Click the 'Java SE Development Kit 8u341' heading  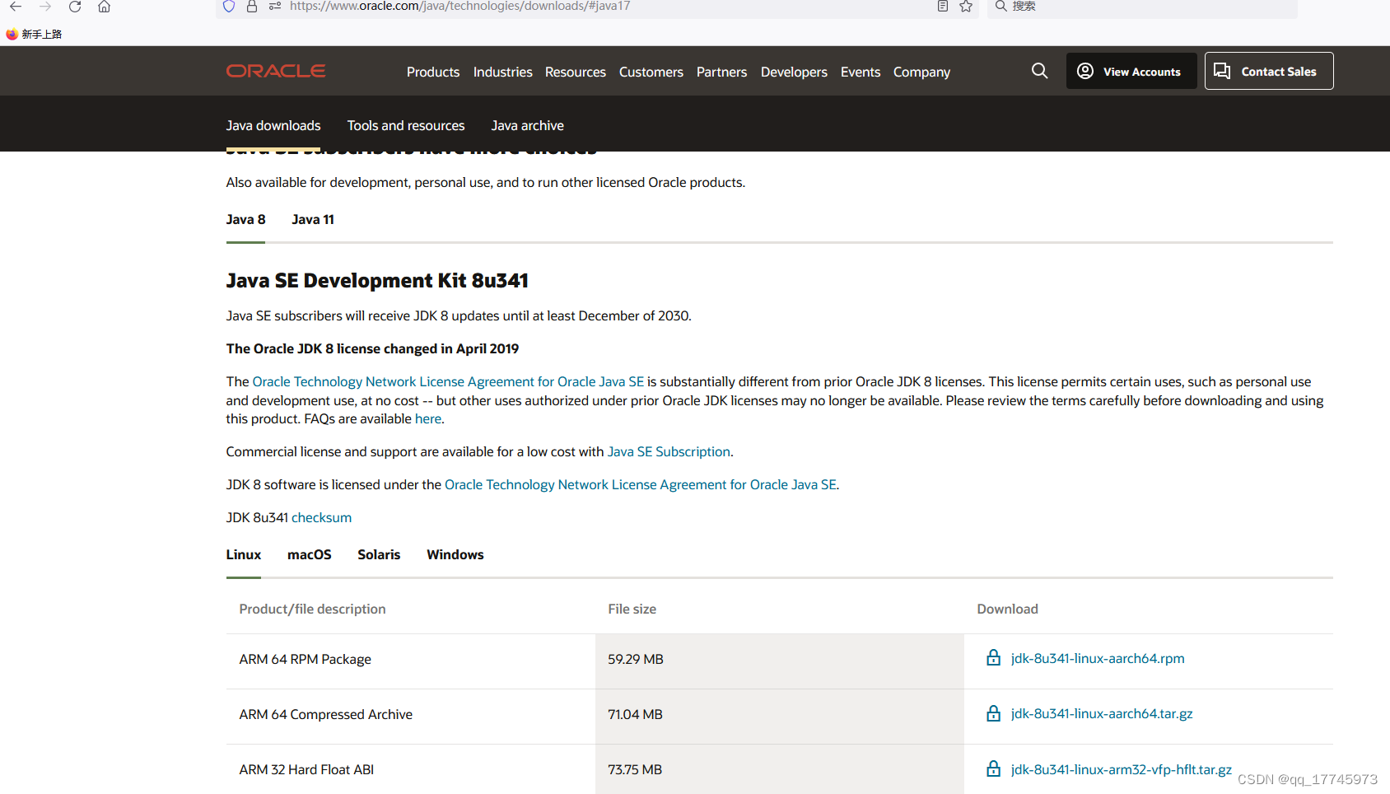[x=377, y=280]
